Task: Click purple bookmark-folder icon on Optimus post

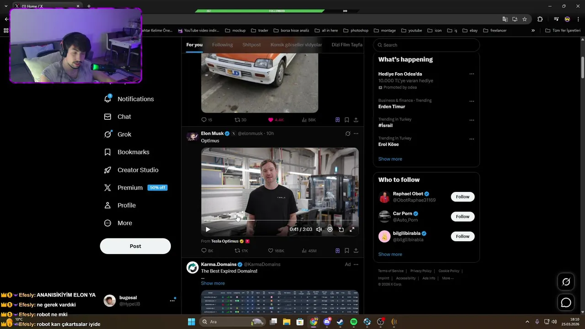Action: pos(337,250)
